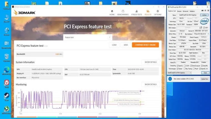211x119 pixels.
Task: Open 3DMark Options gear
Action: pos(158,13)
